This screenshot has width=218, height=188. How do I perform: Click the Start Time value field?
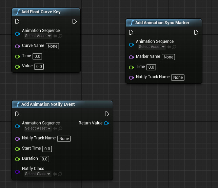pos(47,149)
